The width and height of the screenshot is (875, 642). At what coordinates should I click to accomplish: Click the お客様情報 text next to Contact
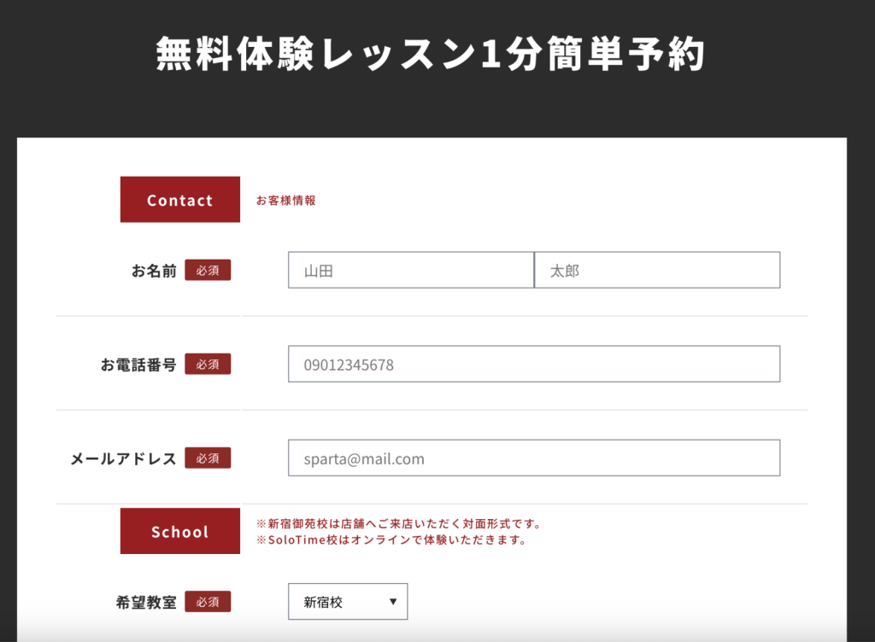tap(285, 201)
